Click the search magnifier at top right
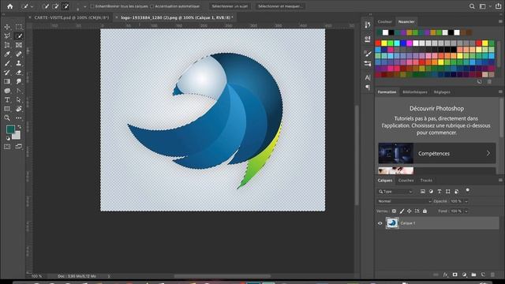Image resolution: width=505 pixels, height=284 pixels. click(472, 6)
